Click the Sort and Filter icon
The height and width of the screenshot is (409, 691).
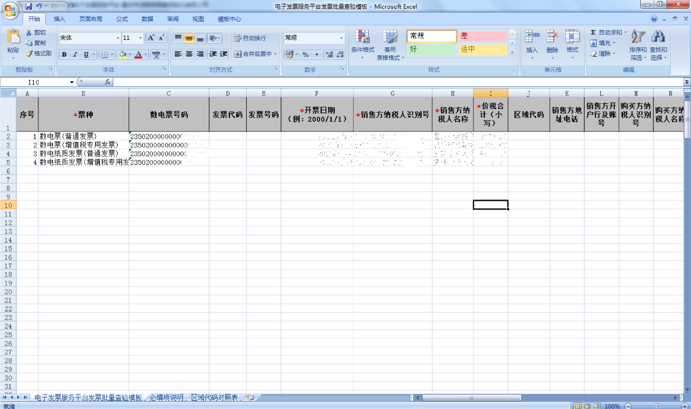click(638, 37)
